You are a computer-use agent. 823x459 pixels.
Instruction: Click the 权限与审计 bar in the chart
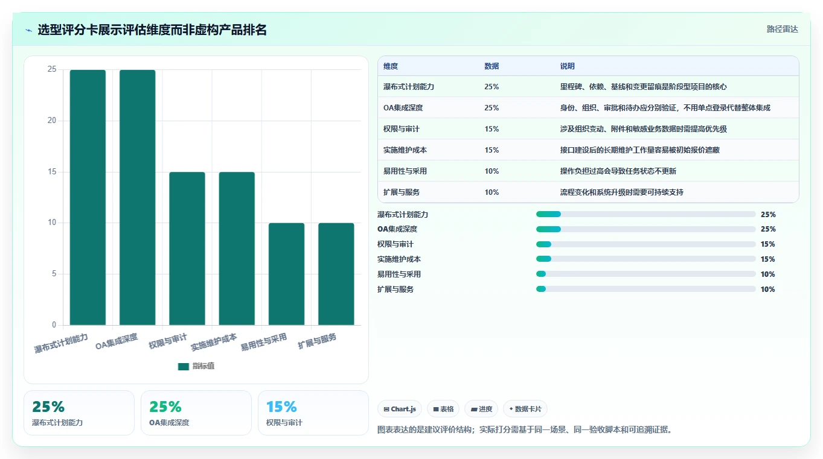(187, 248)
